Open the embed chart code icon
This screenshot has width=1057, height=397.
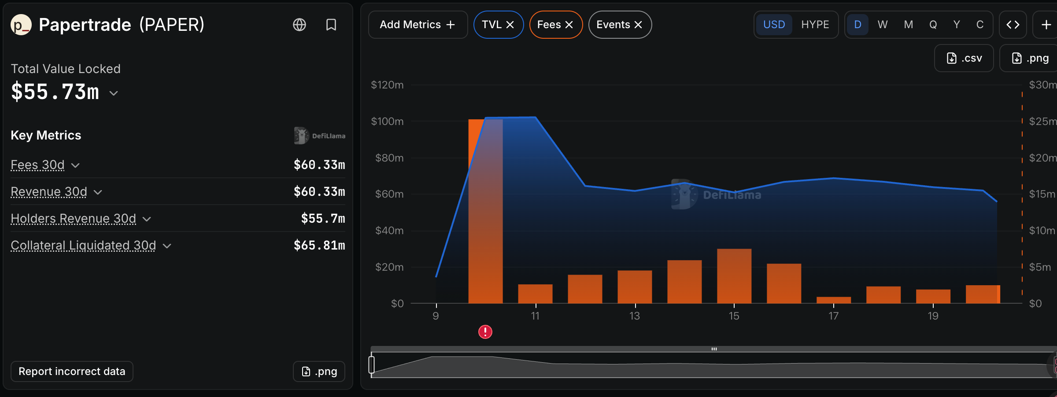(x=1013, y=25)
